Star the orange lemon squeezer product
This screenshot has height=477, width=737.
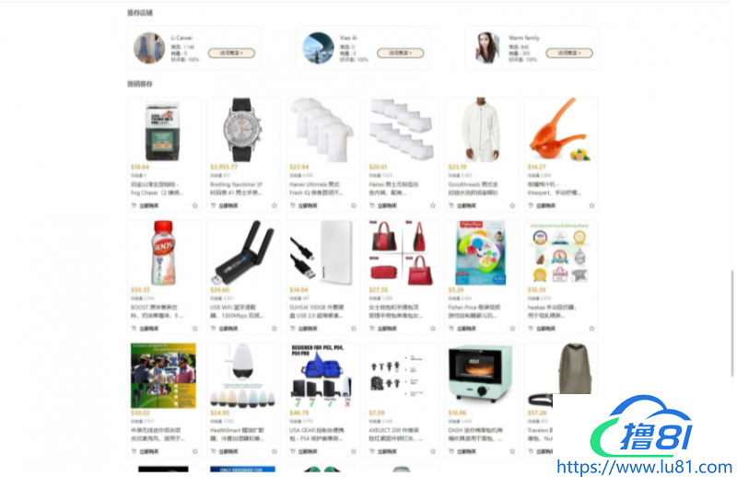coord(591,205)
